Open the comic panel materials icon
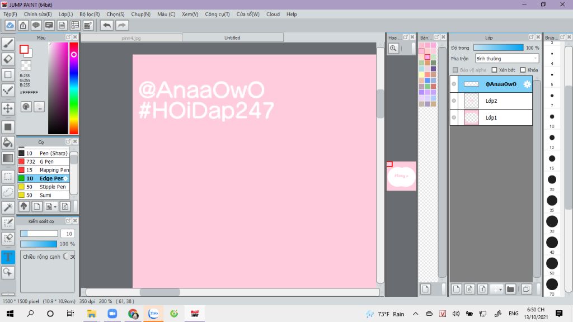Image resolution: width=573 pixels, height=322 pixels. [88, 26]
